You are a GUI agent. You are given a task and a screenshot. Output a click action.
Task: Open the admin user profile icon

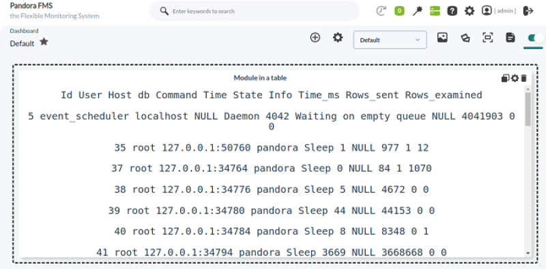487,10
